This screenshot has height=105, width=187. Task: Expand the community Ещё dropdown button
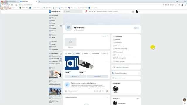point(136,28)
